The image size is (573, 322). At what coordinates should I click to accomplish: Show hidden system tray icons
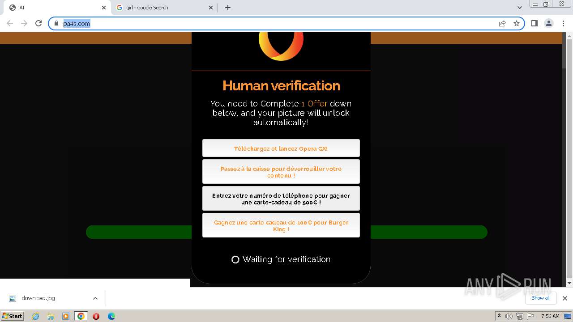click(x=499, y=316)
